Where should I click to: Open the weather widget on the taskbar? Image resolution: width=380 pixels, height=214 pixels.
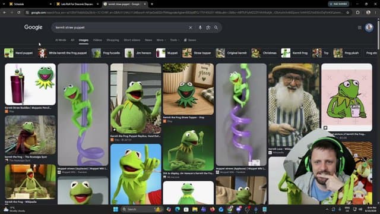coord(14,209)
